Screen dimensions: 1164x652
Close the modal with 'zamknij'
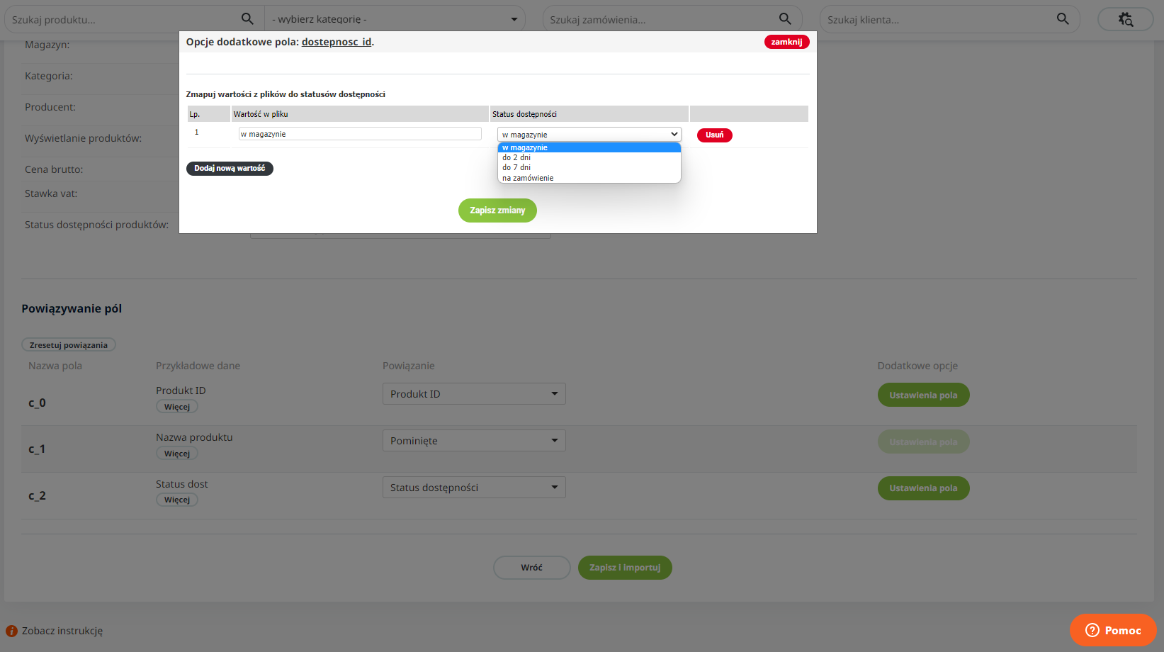[x=786, y=42]
